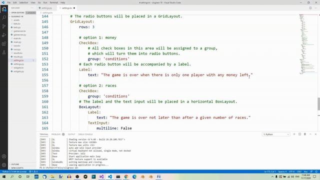The image size is (320, 180).
Task: Expand the NPM SCRIPTS section
Action: [17, 168]
